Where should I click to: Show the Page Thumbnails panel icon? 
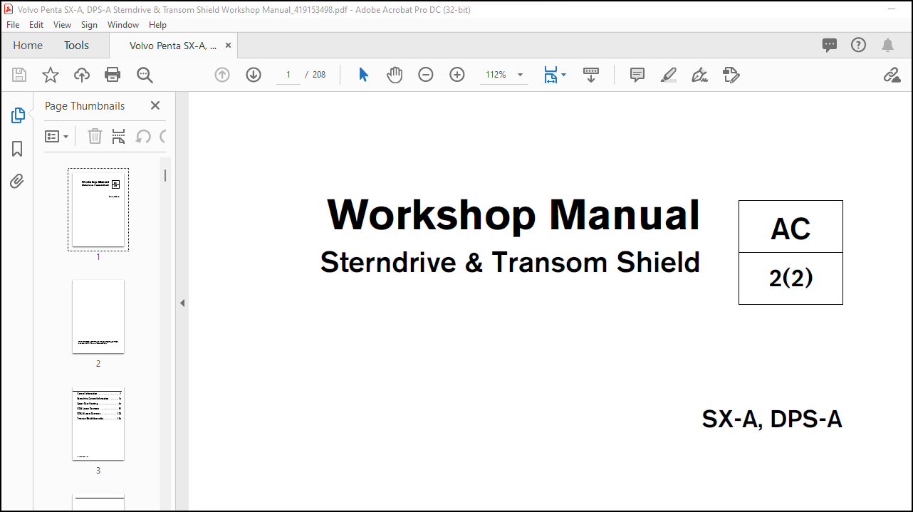18,115
